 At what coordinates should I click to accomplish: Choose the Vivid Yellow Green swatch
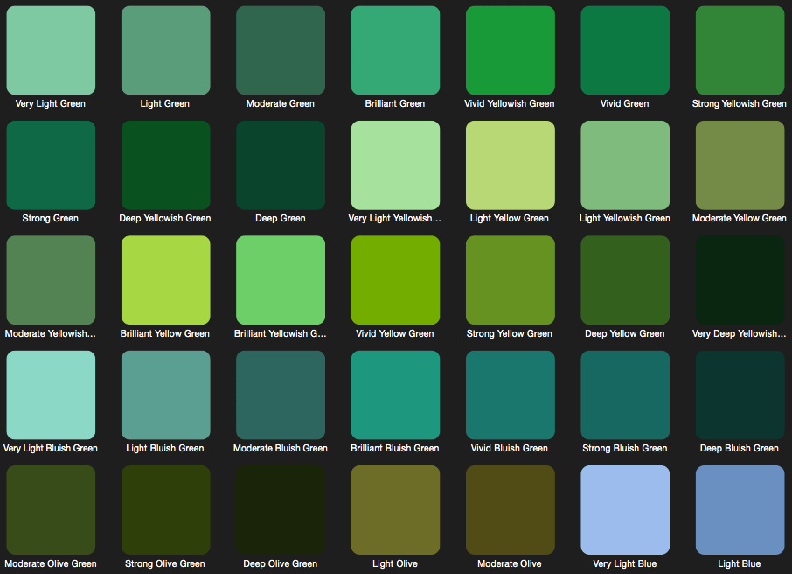coord(395,280)
